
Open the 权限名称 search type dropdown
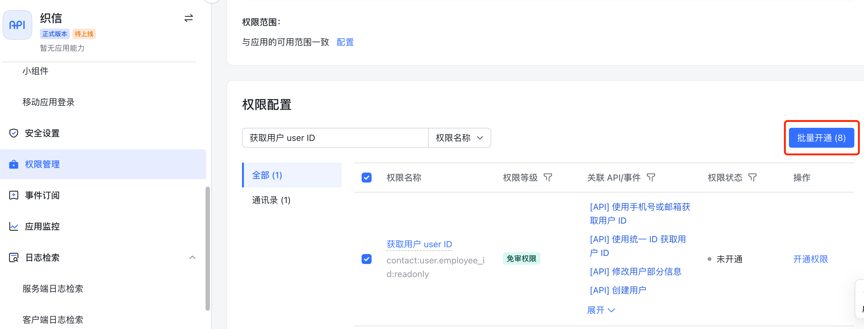pyautogui.click(x=459, y=138)
